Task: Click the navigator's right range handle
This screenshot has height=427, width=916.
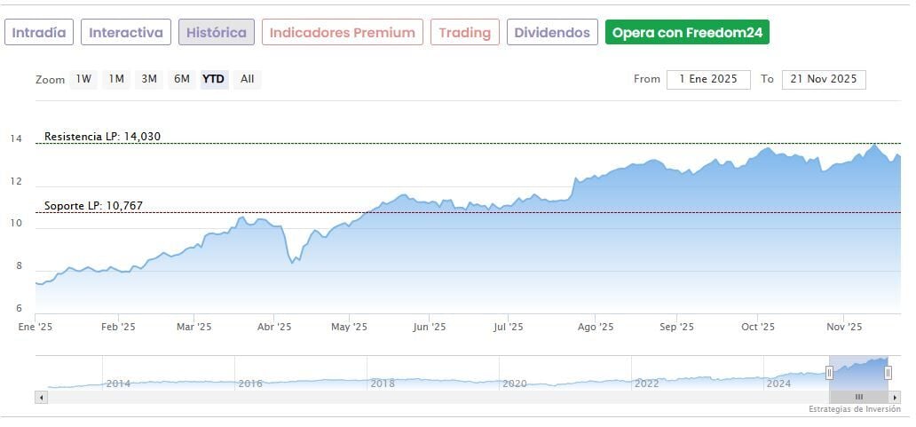Action: 888,373
